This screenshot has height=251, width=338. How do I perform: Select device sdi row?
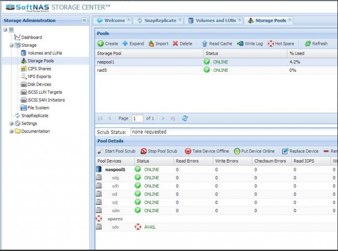217,194
